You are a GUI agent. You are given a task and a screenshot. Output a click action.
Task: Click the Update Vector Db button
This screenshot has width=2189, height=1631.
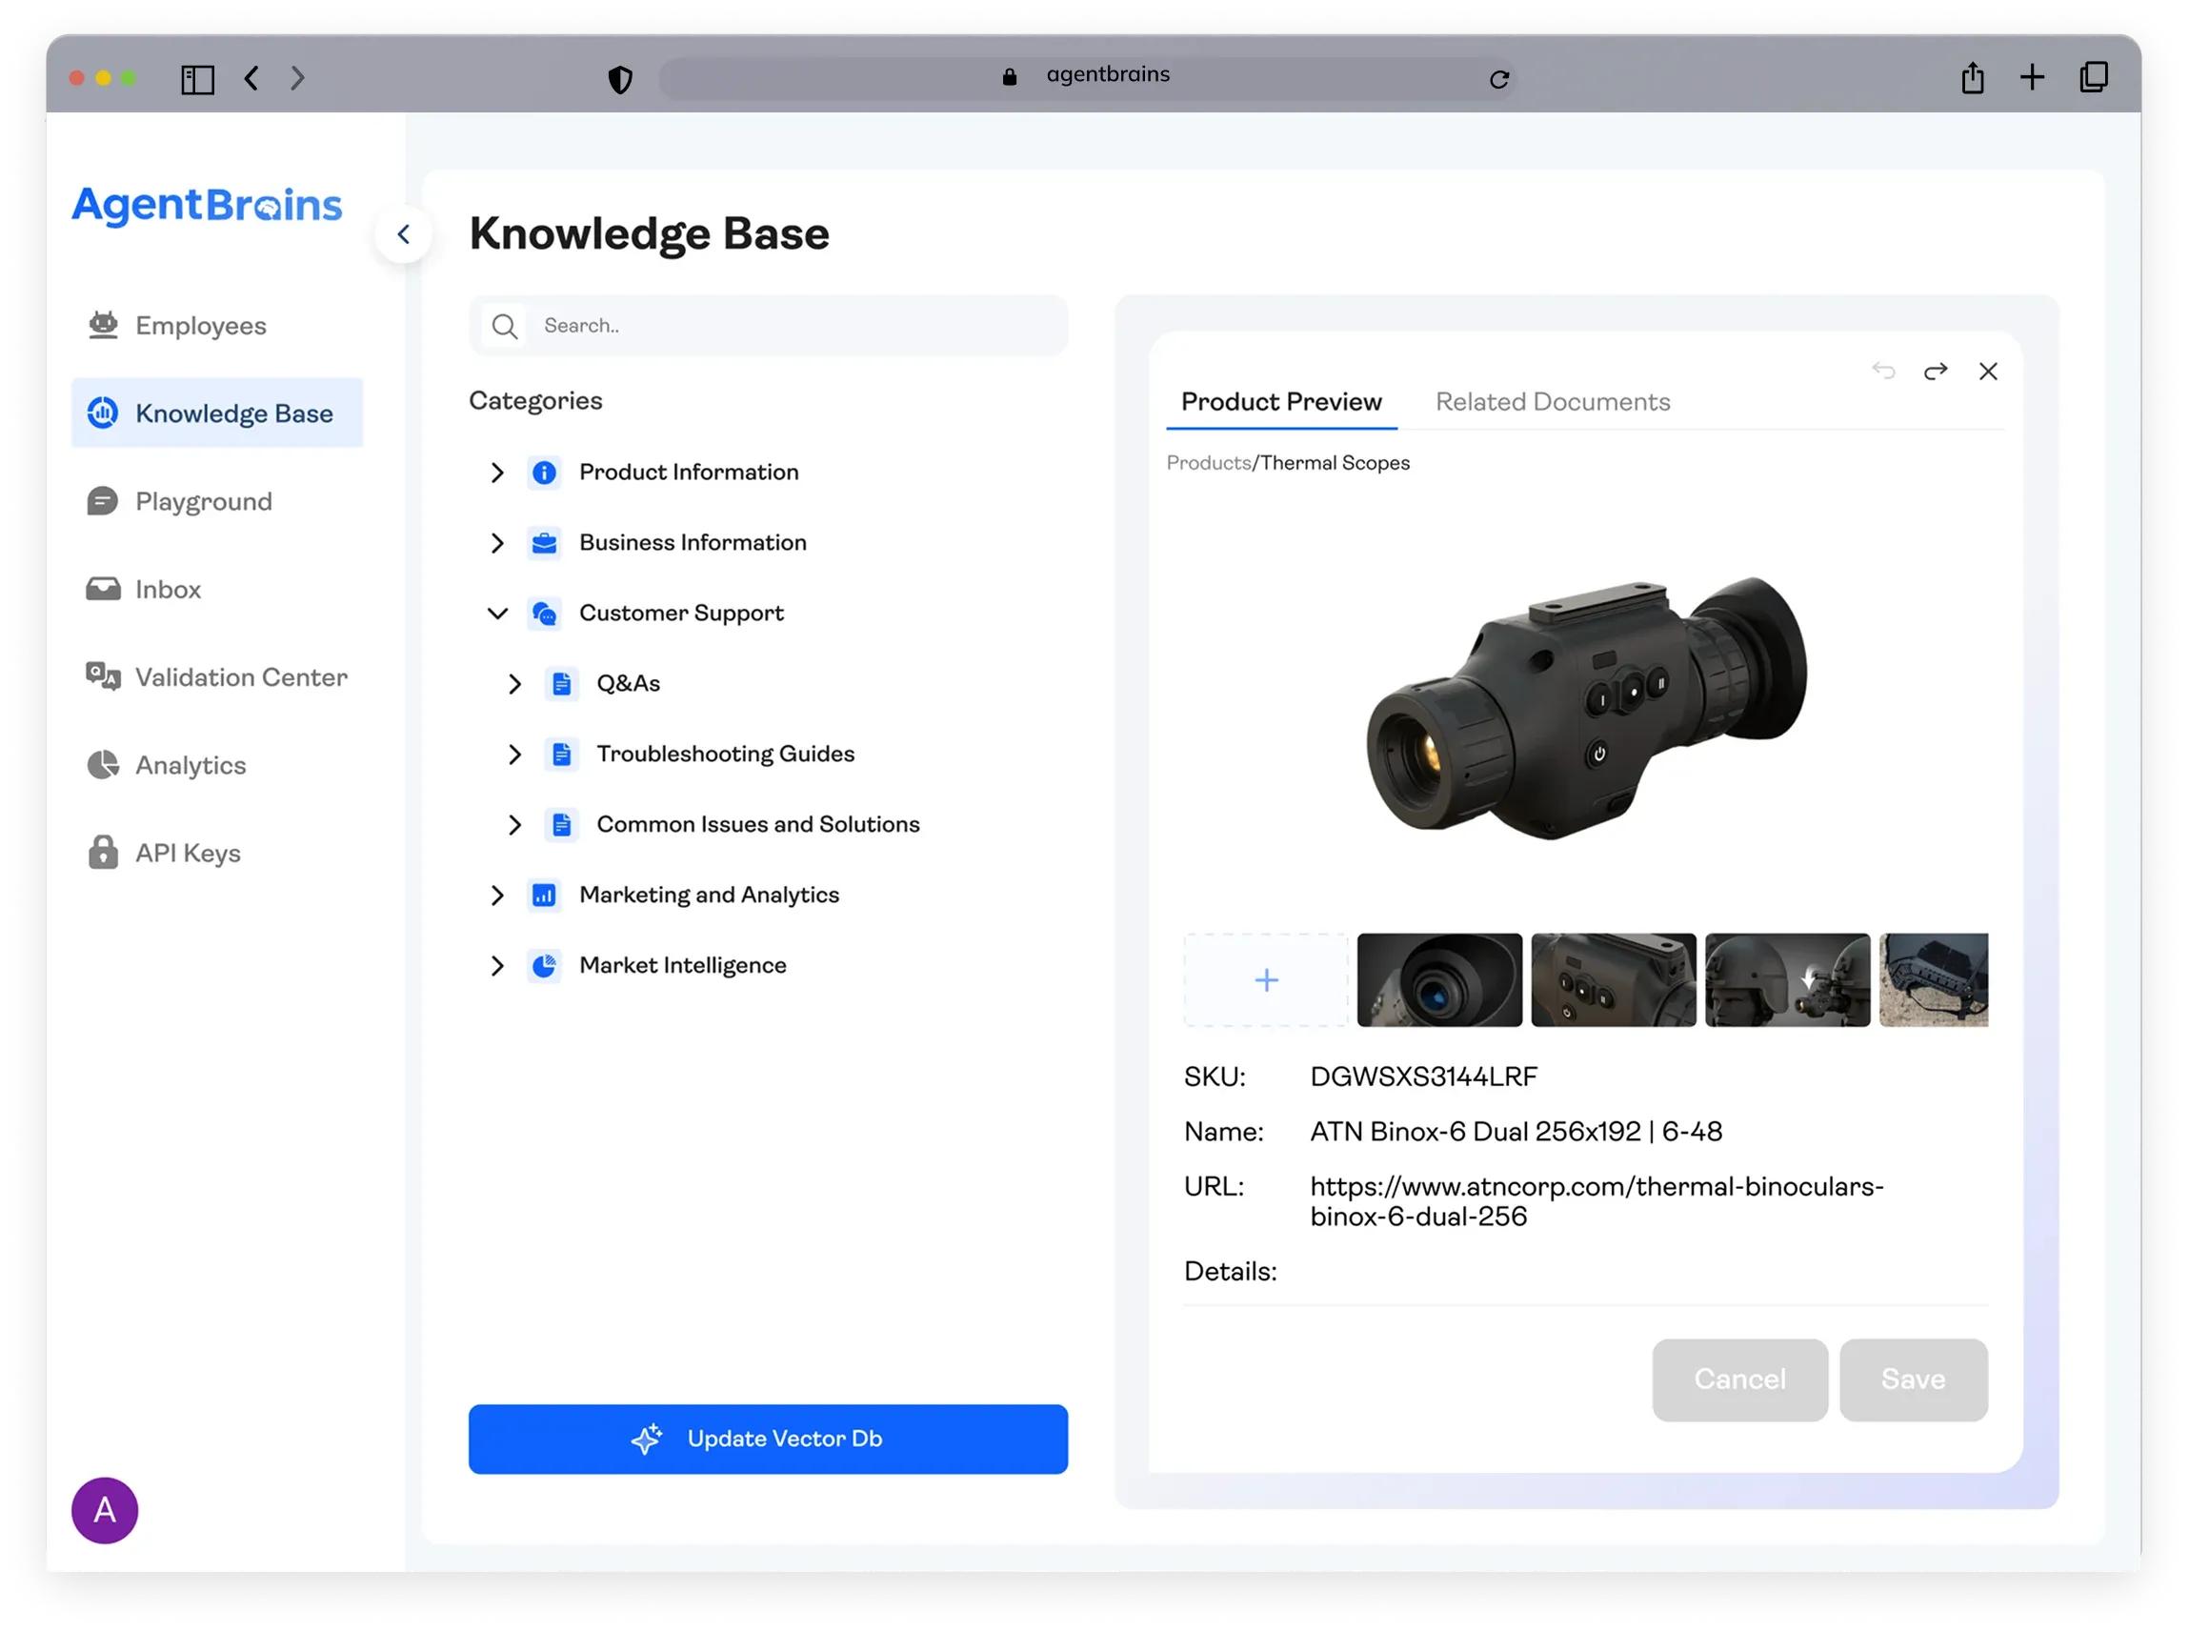[x=768, y=1439]
